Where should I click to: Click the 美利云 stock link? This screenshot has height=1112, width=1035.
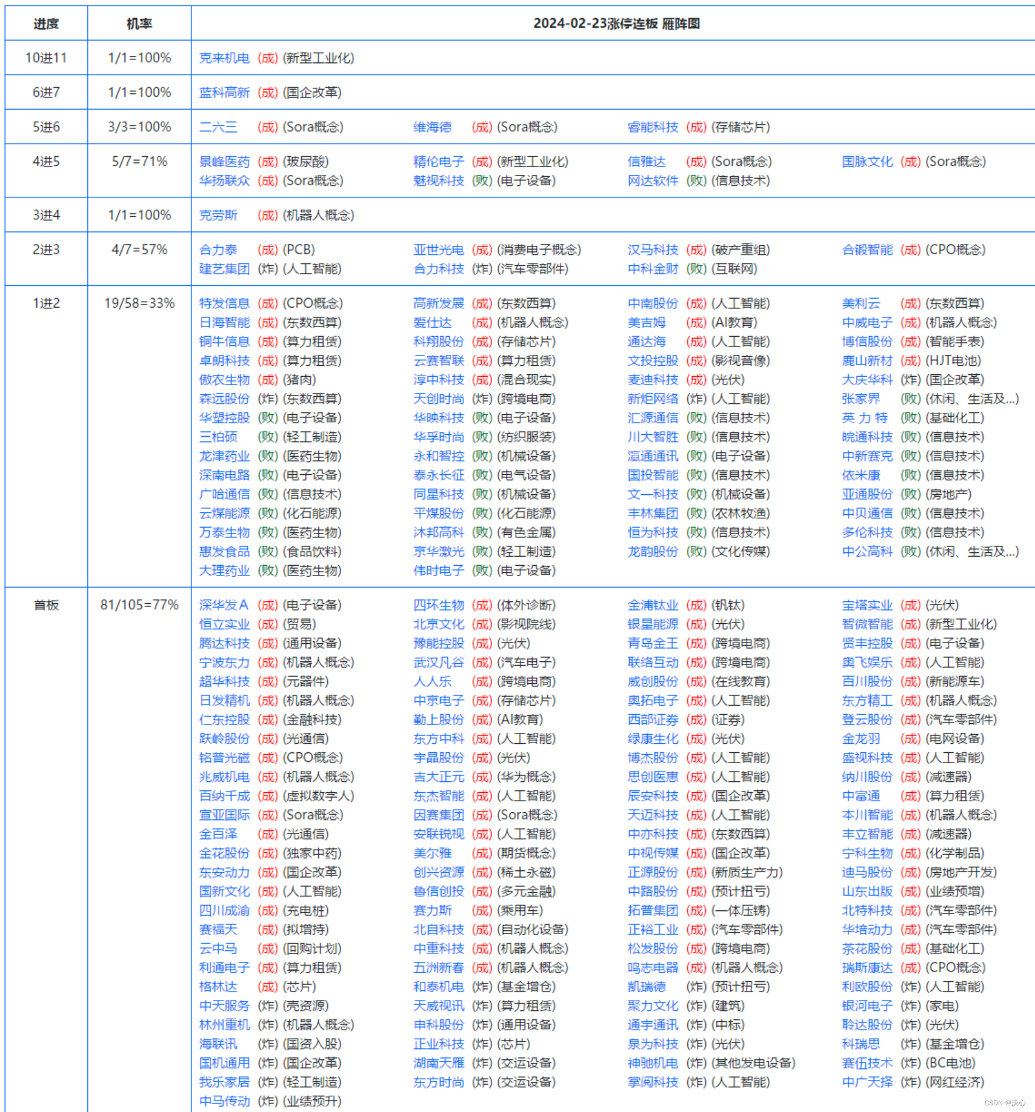pos(861,303)
